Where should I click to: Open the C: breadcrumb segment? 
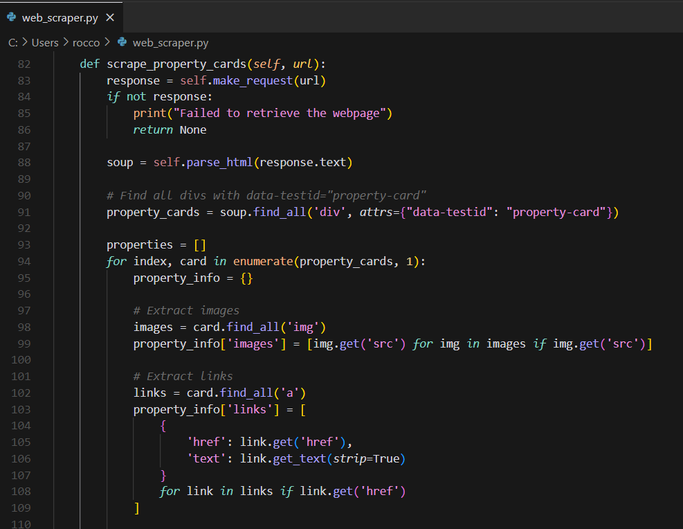click(x=13, y=43)
